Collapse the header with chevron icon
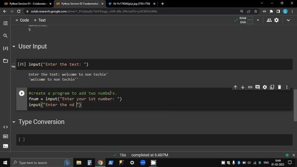 (x=288, y=20)
